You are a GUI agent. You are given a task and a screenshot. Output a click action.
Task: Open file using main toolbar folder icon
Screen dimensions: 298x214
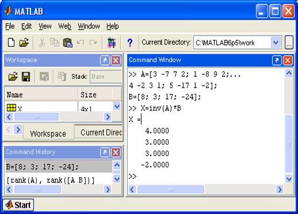point(24,43)
